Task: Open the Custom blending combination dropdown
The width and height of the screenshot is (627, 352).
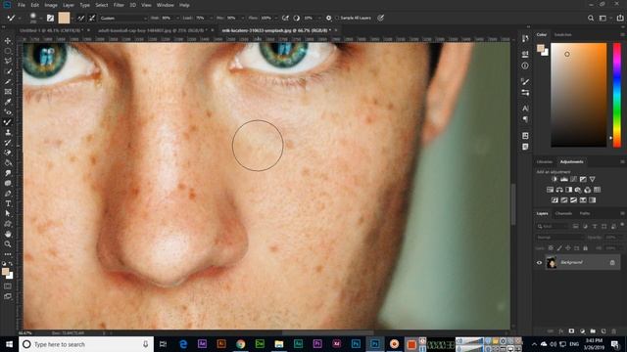Action: pyautogui.click(x=123, y=19)
